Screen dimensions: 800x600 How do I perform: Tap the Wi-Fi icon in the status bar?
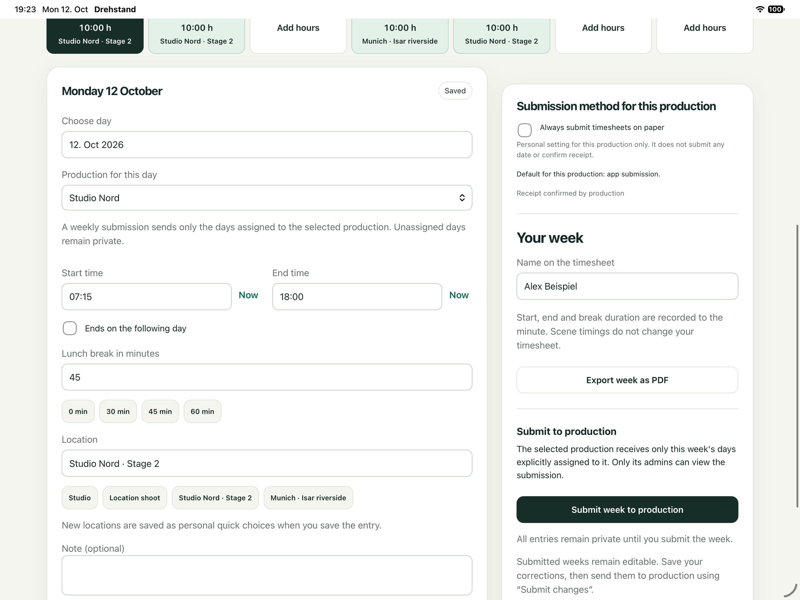(760, 9)
